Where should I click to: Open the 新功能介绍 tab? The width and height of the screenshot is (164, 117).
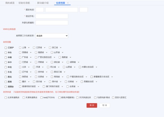point(43,3)
